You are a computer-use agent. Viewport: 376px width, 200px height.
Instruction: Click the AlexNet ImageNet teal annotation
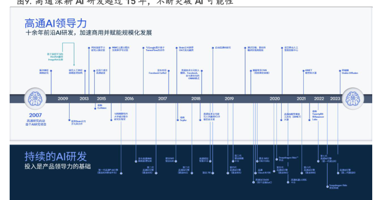click(55, 57)
